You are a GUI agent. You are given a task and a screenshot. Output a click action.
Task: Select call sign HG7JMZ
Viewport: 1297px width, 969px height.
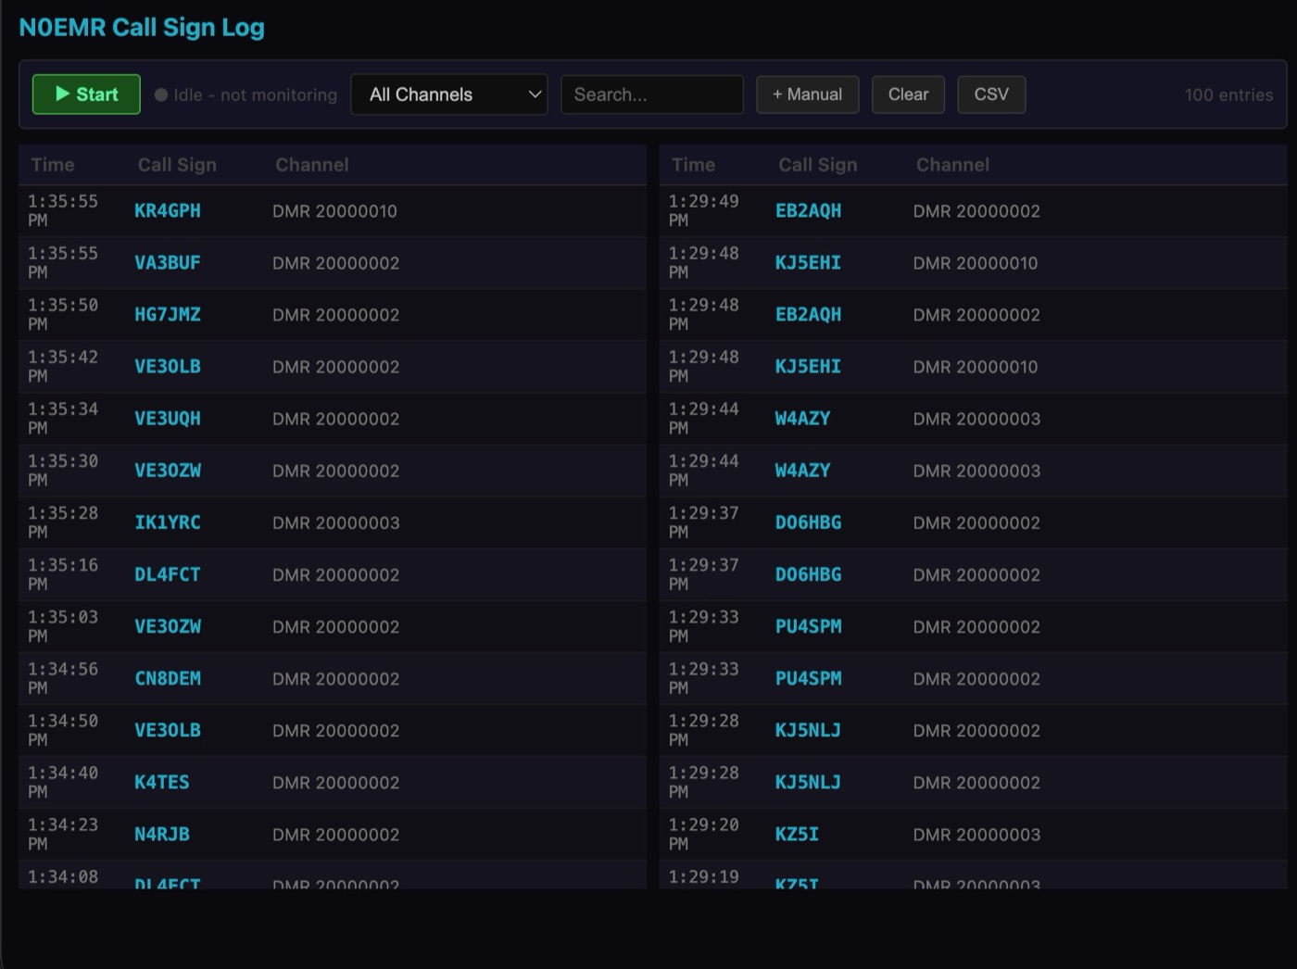point(168,314)
